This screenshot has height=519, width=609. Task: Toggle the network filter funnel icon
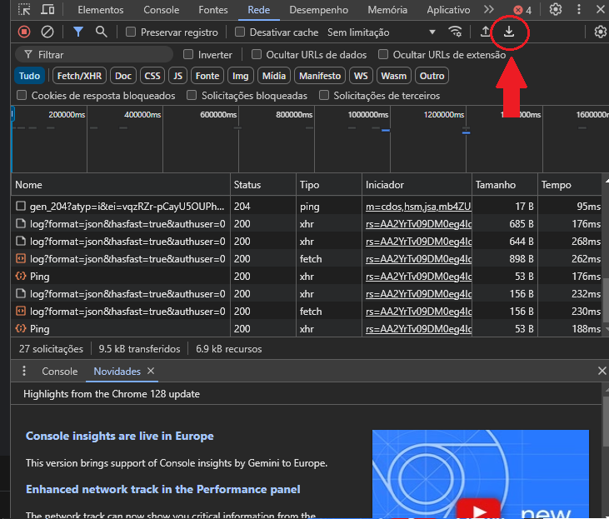(77, 32)
